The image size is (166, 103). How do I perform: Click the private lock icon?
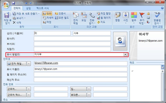[x=148, y=14]
